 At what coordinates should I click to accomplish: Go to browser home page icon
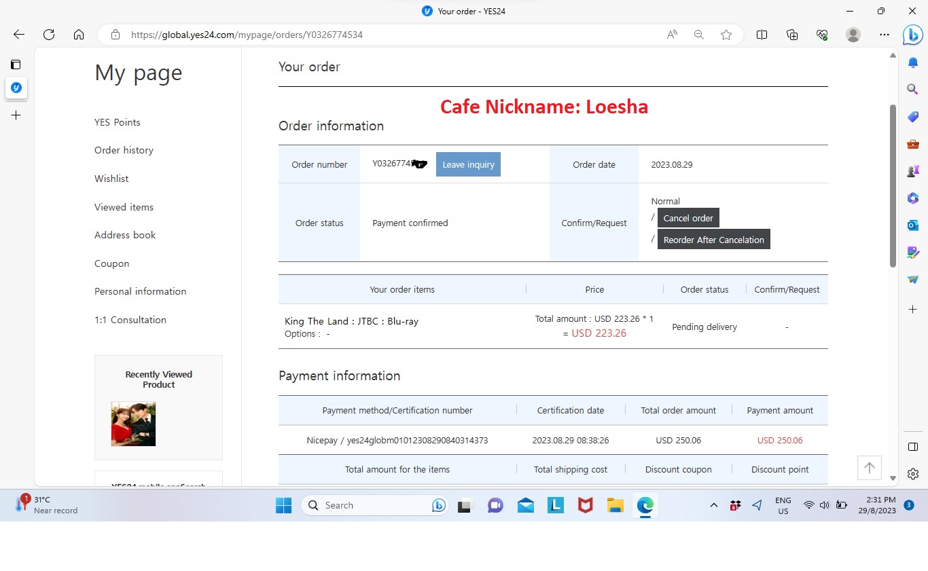tap(79, 35)
